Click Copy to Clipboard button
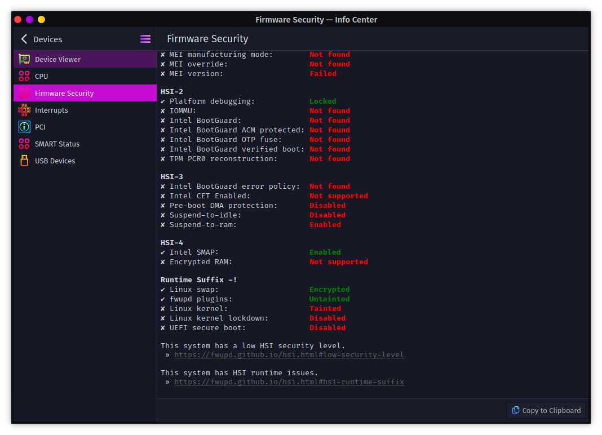 [x=546, y=410]
